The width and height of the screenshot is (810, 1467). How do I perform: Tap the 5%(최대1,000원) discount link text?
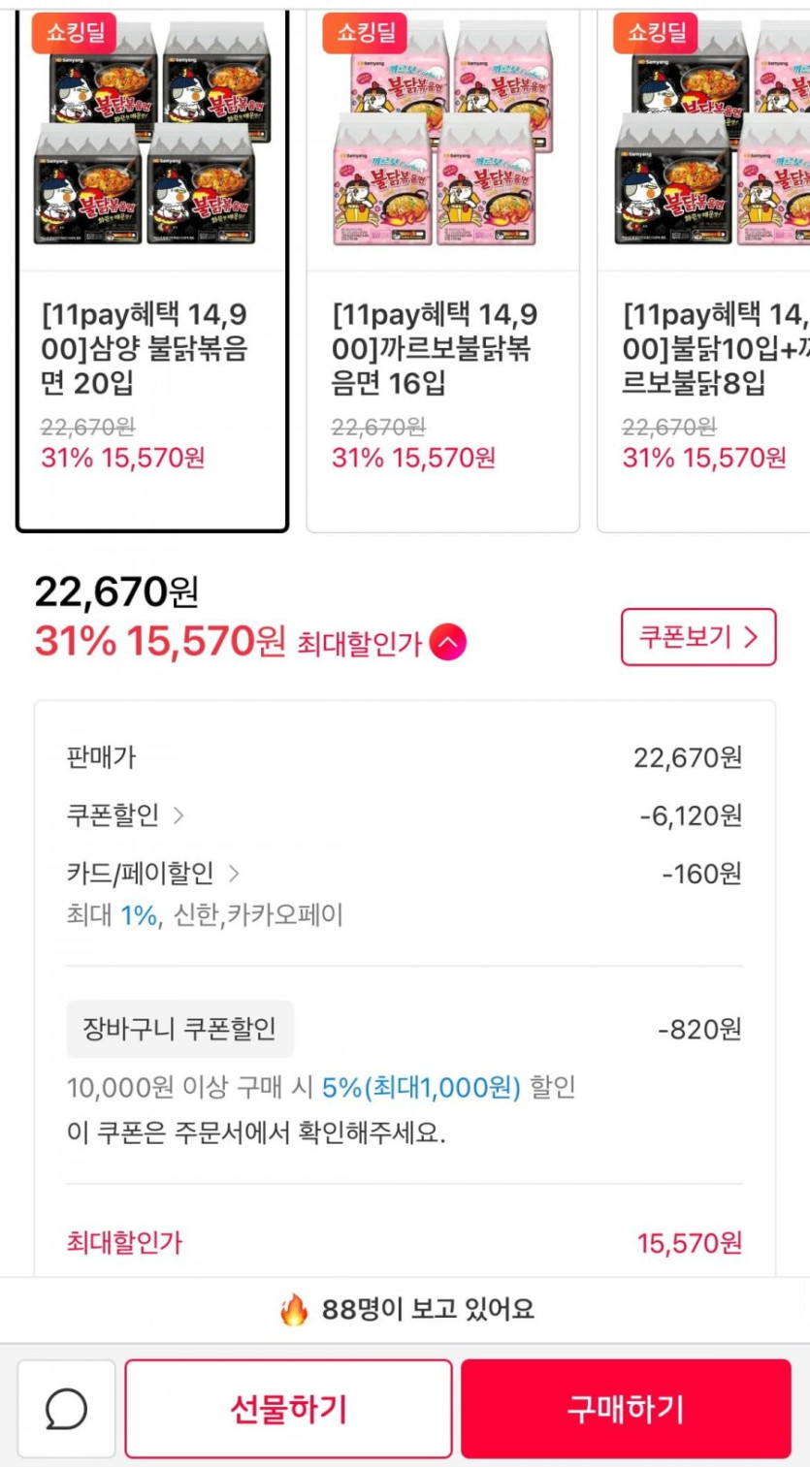[421, 1088]
